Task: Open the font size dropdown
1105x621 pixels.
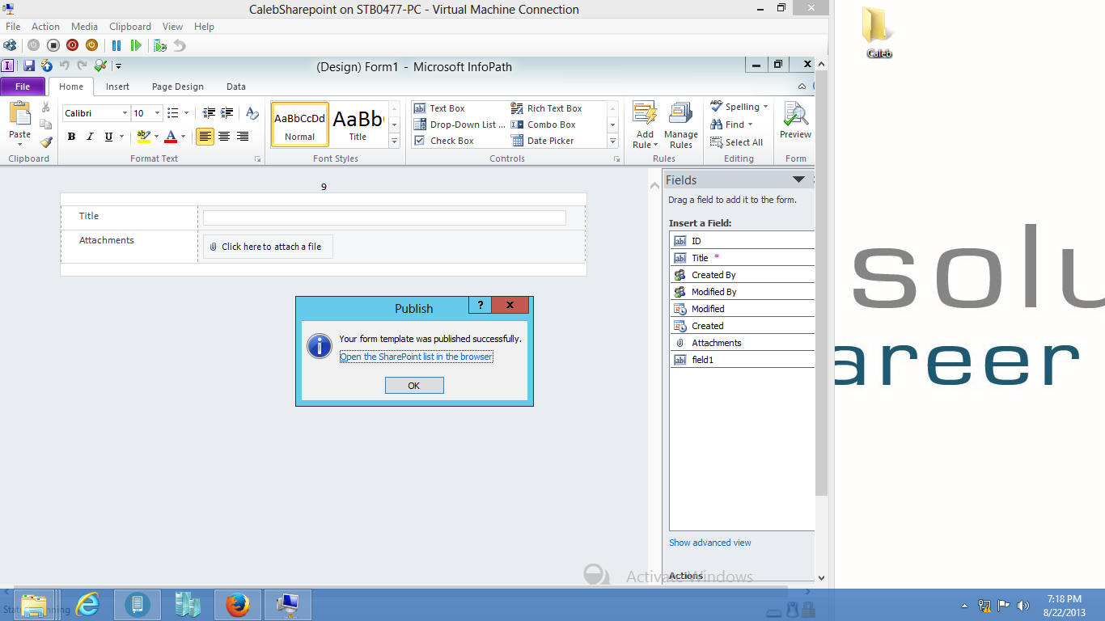Action: coord(157,113)
